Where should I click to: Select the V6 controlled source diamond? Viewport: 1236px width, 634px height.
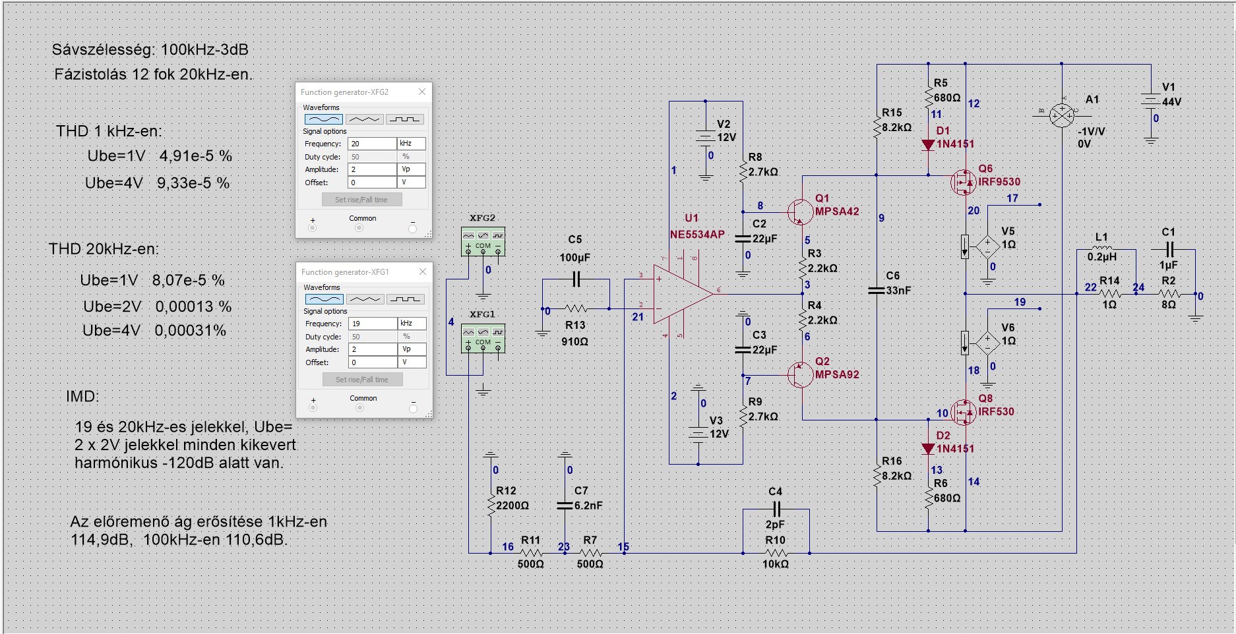click(x=987, y=343)
